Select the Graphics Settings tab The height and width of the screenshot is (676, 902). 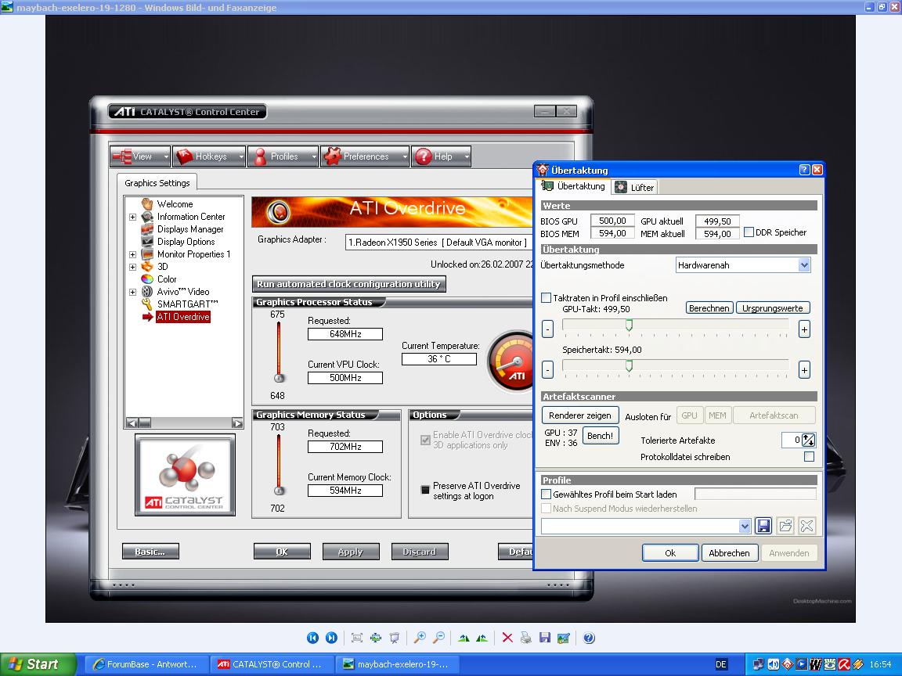157,183
